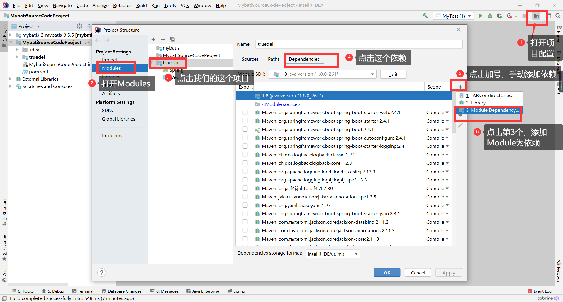Click locate target icon in Project panel
This screenshot has width=563, height=302.
pyautogui.click(x=79, y=26)
